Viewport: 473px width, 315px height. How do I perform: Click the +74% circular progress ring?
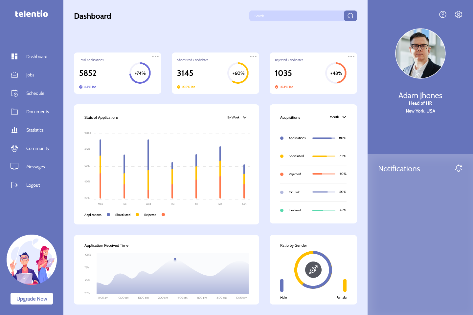[140, 73]
